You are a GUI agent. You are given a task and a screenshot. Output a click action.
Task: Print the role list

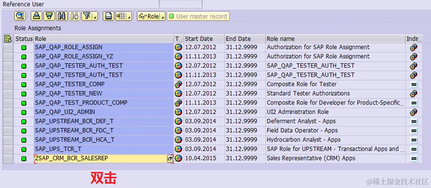click(109, 16)
